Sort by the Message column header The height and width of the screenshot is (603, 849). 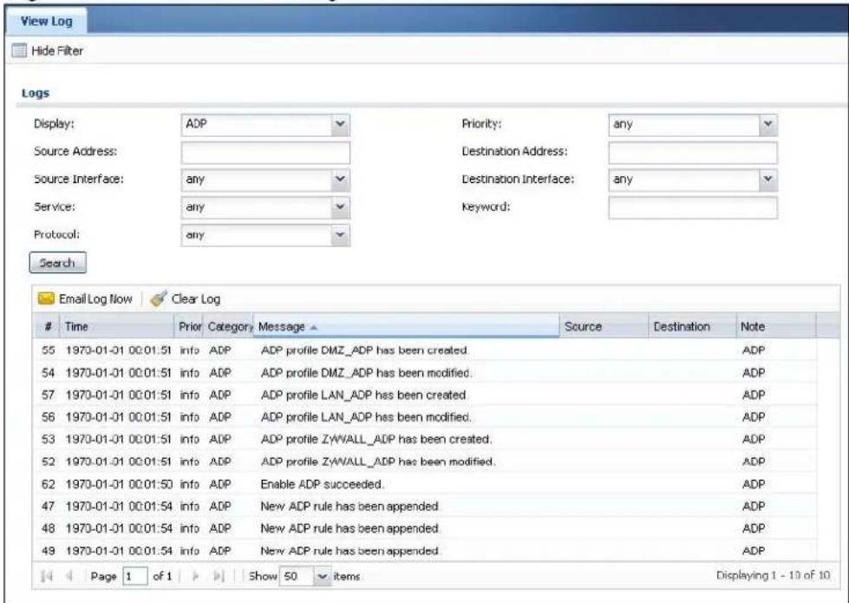[406, 327]
